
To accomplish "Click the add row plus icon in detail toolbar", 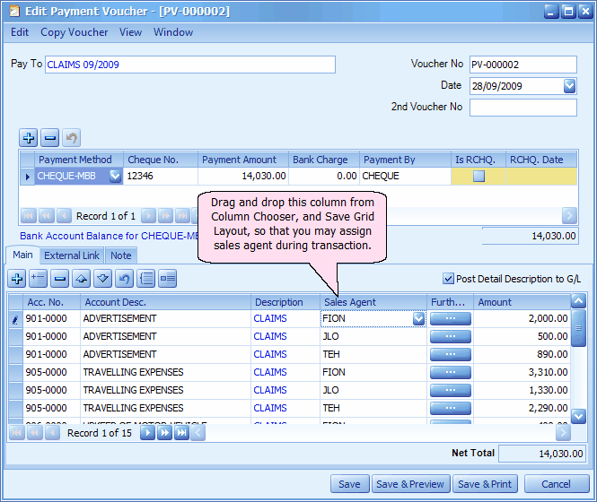I will coord(16,279).
